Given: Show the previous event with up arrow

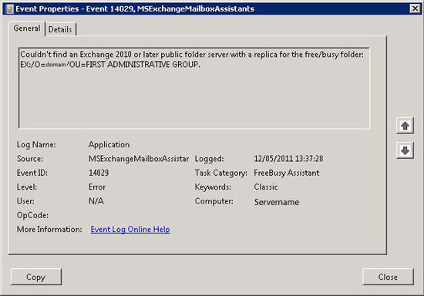Looking at the screenshot, I should (405, 126).
